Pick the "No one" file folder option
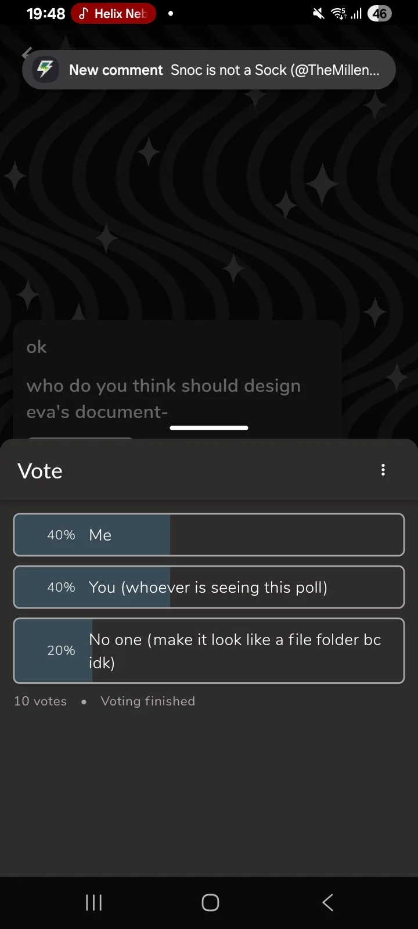 (209, 650)
